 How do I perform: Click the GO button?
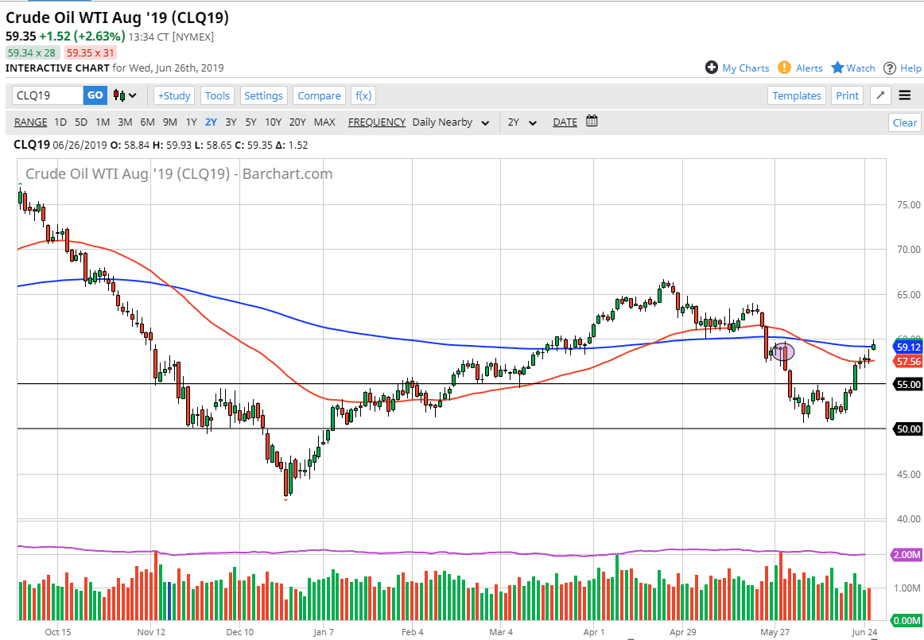[95, 95]
